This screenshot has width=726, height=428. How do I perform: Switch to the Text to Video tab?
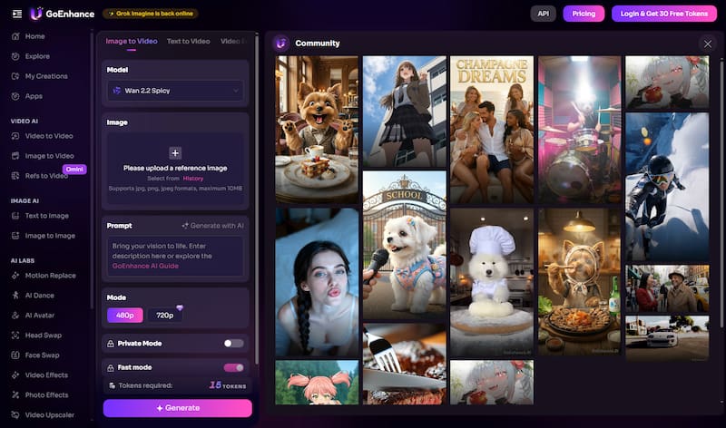(188, 41)
